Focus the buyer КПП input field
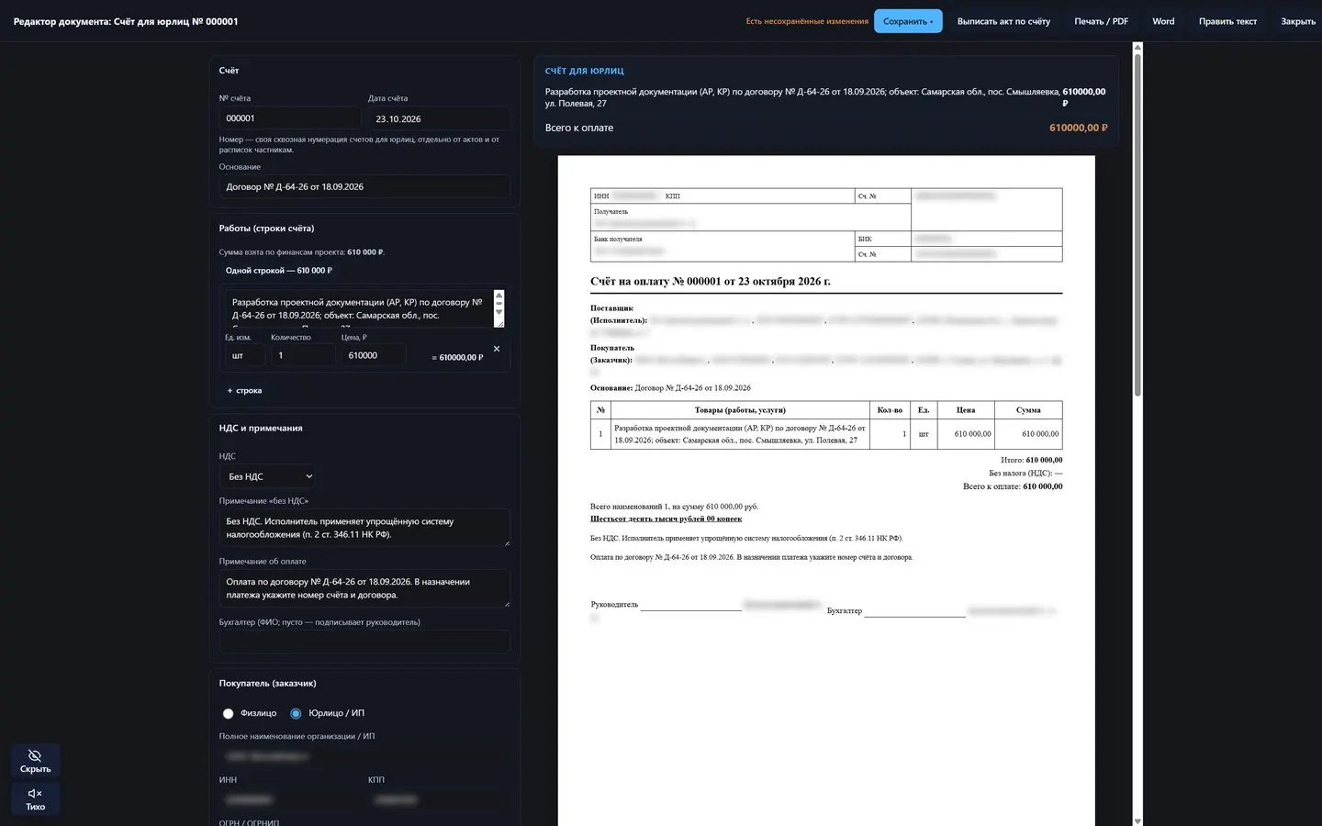 439,799
